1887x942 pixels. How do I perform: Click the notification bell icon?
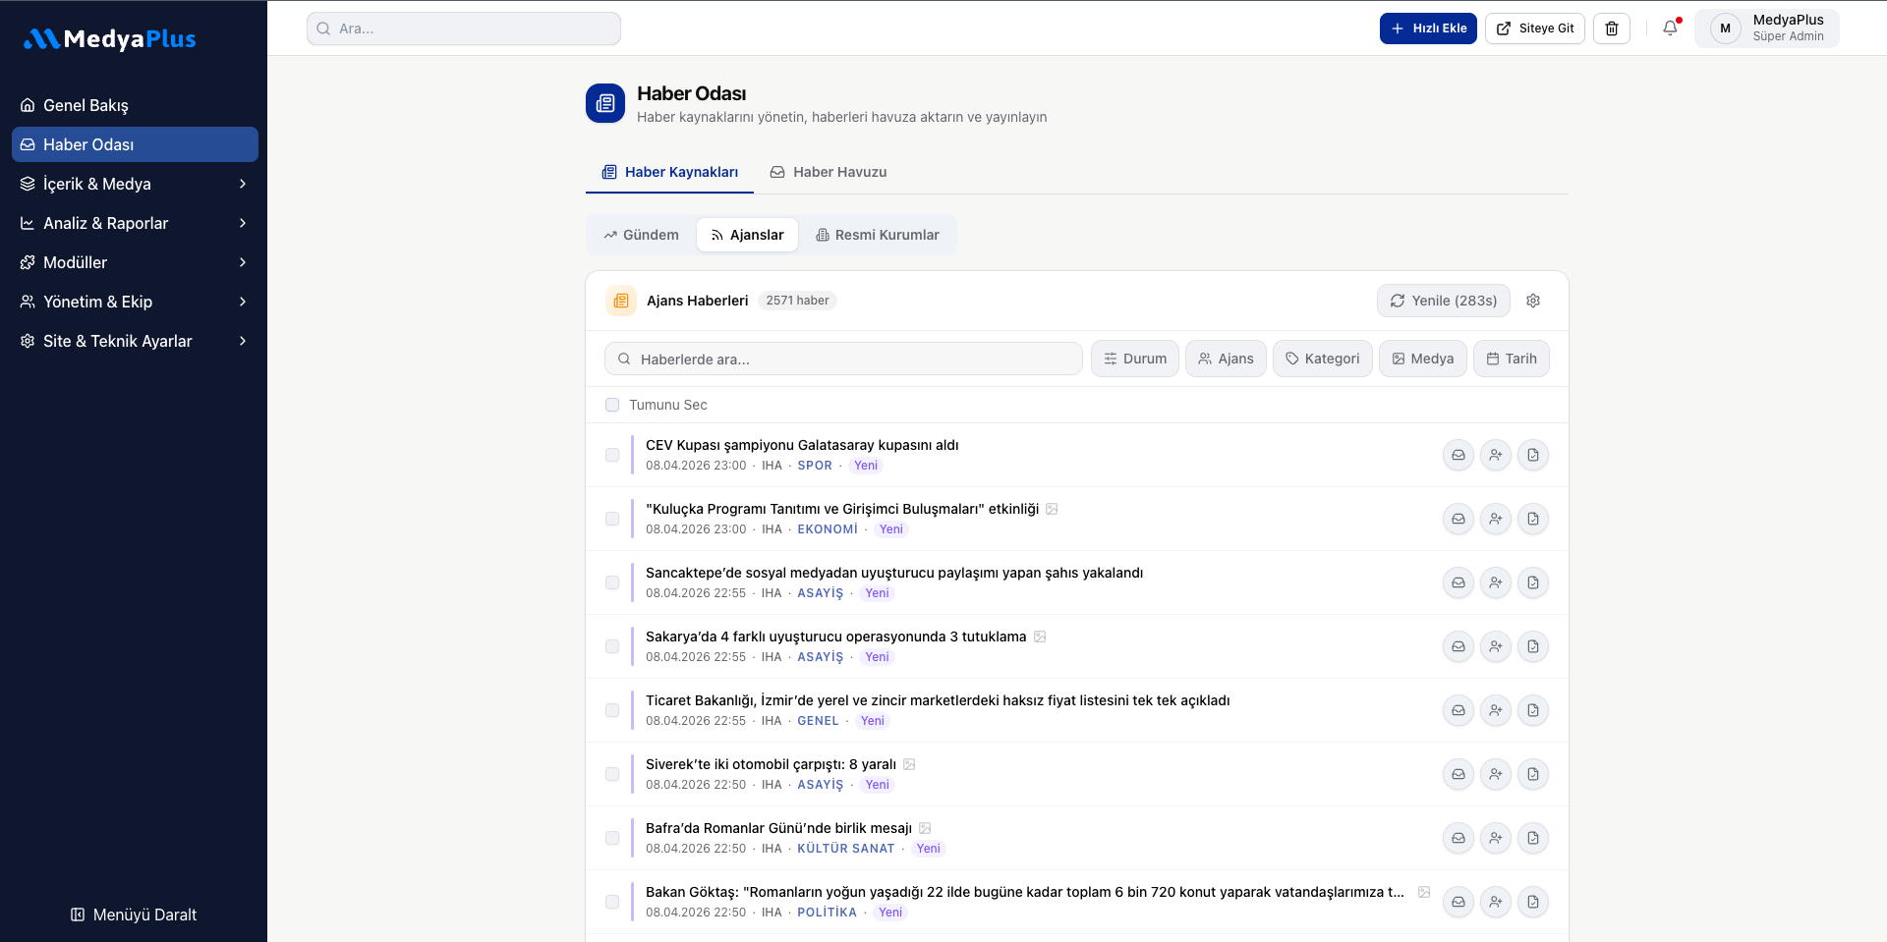1670,28
